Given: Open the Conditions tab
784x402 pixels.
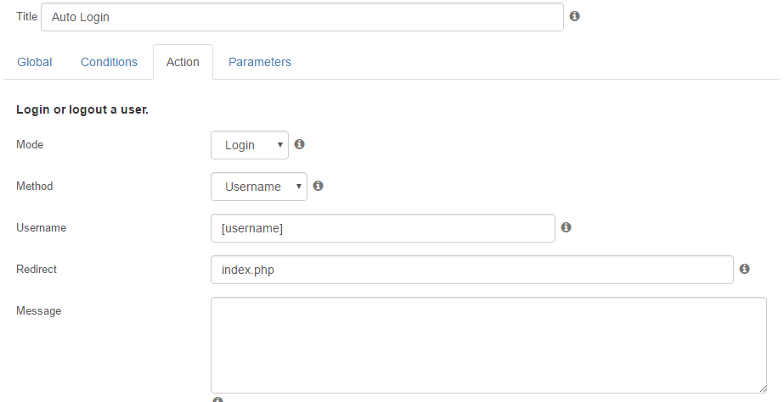Looking at the screenshot, I should (109, 62).
